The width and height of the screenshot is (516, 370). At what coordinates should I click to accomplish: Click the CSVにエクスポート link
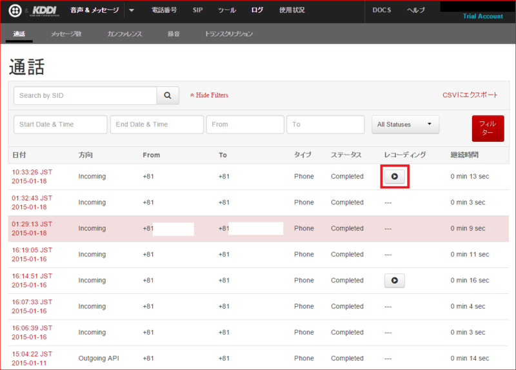[470, 95]
